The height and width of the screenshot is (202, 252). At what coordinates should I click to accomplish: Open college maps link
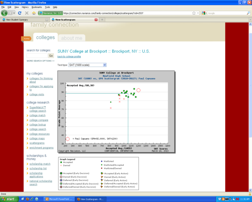point(37,138)
